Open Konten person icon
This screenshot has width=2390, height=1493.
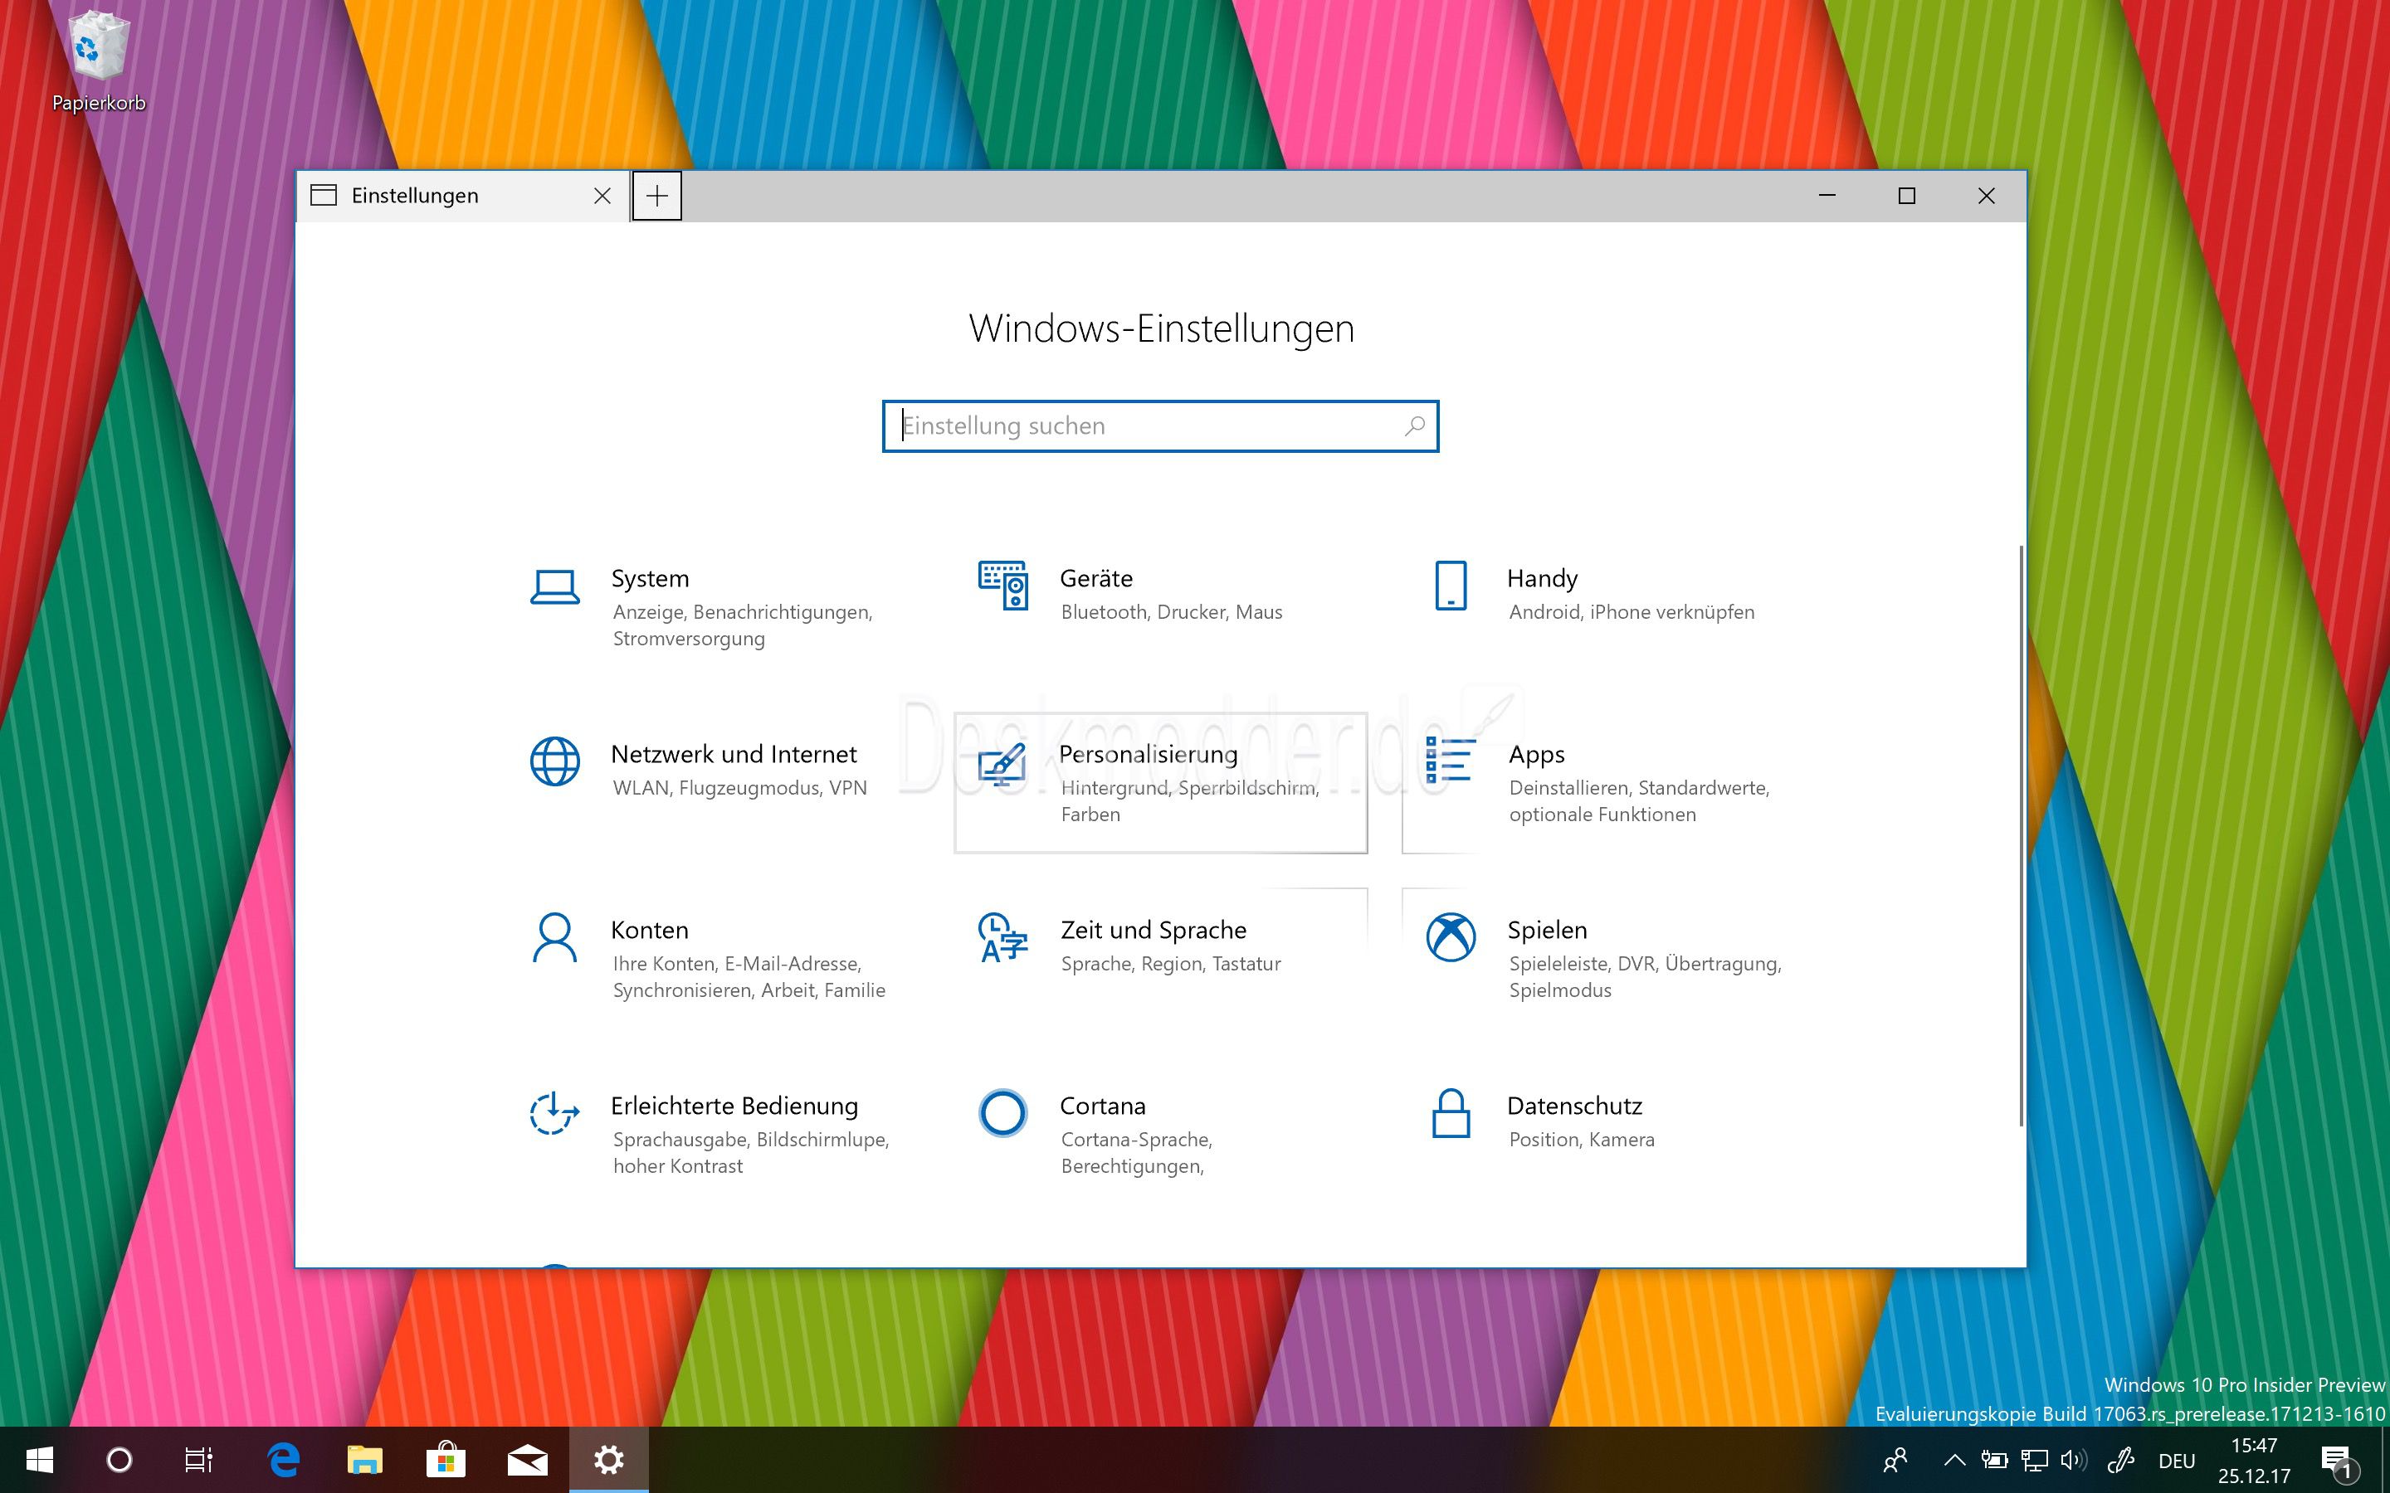[x=554, y=938]
